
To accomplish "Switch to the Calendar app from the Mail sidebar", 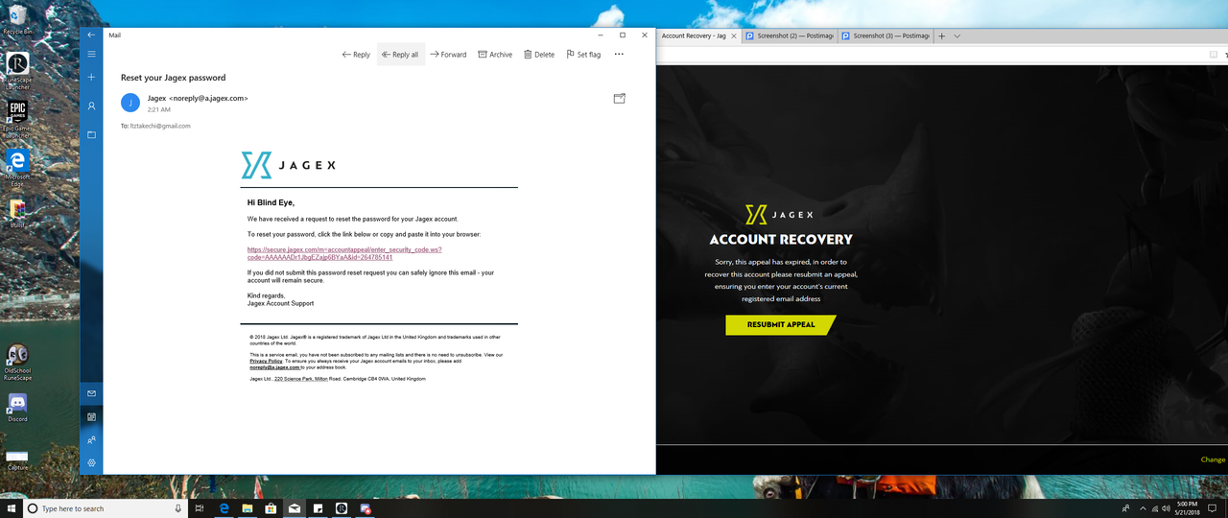I will [x=91, y=416].
